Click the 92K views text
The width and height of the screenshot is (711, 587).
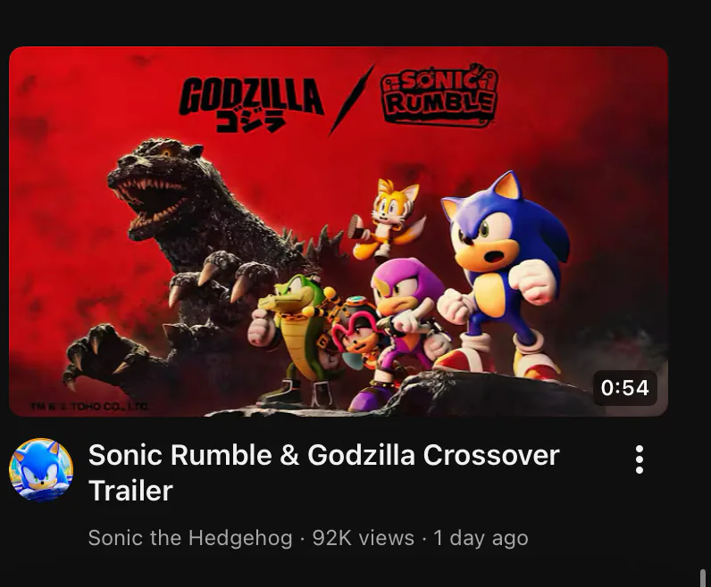pyautogui.click(x=364, y=538)
